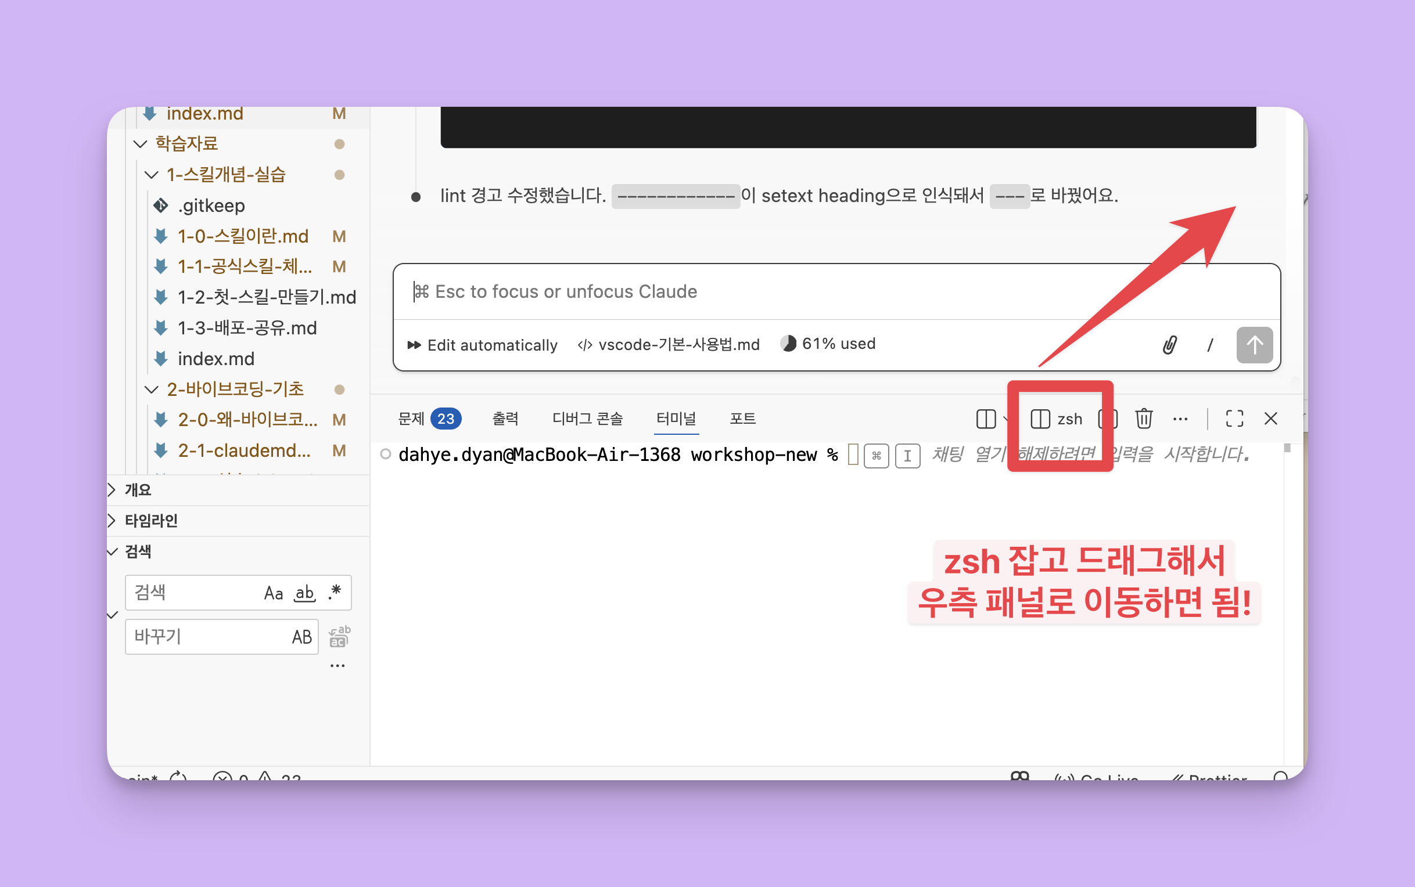Open 1-2-첫-스킬-만들기.md file
This screenshot has height=887, width=1415.
(x=267, y=297)
